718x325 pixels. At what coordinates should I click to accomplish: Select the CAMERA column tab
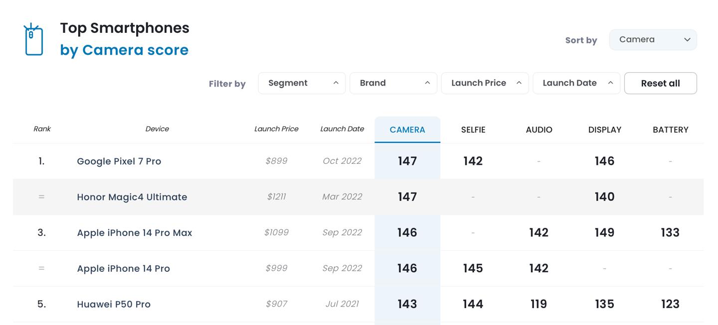pos(407,130)
